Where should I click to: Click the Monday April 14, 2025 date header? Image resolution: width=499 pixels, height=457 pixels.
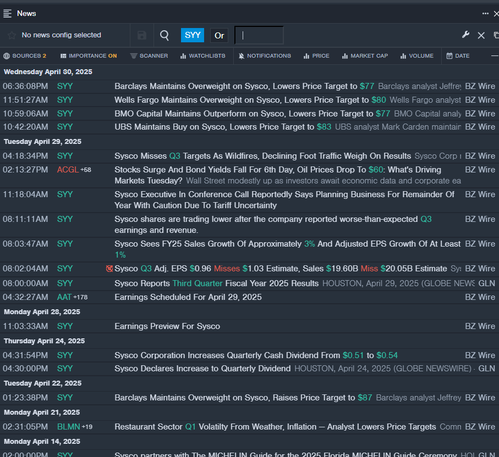pyautogui.click(x=42, y=442)
